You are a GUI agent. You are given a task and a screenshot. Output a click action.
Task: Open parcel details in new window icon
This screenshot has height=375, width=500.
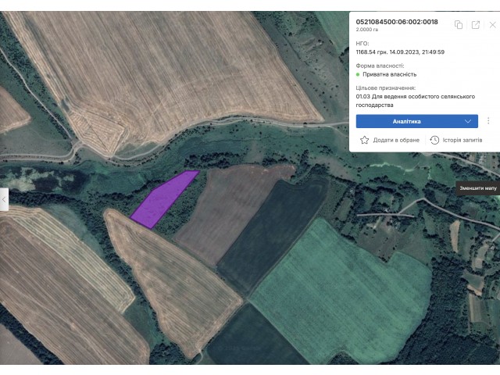click(476, 24)
